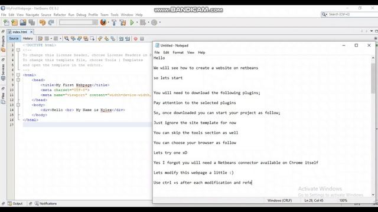The image size is (378, 212).
Task: Find previous occurrence in editor toolbar
Action: (73, 38)
